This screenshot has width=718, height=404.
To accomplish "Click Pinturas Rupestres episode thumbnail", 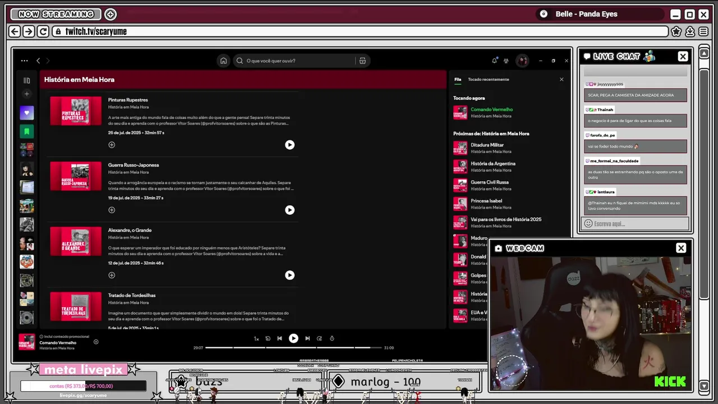I will (76, 111).
